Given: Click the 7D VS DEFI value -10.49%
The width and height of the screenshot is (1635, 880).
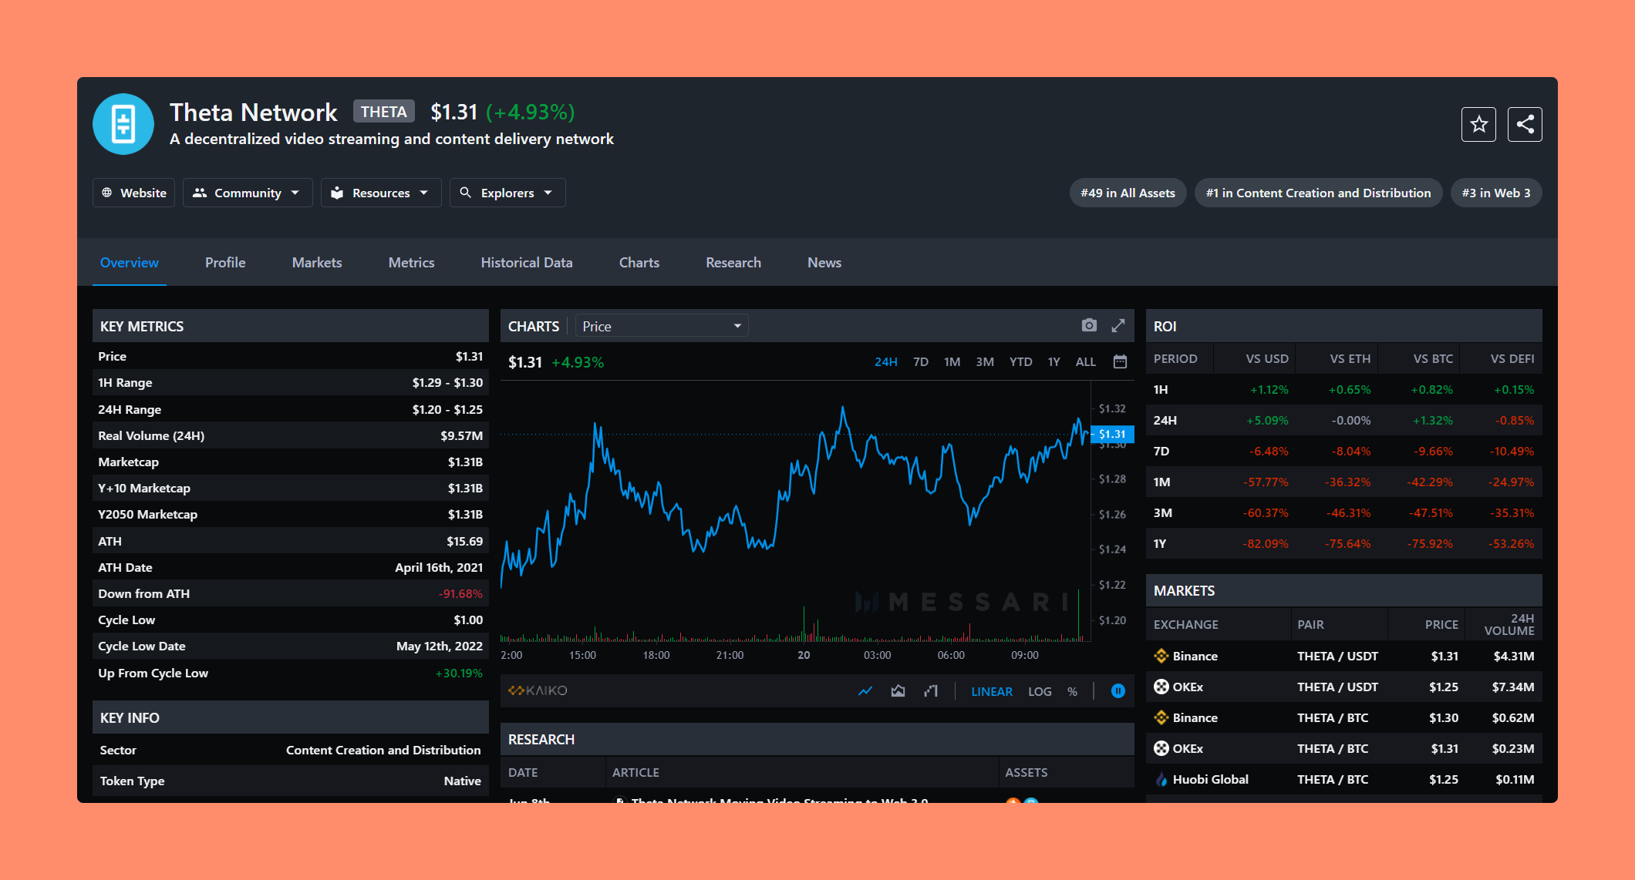Looking at the screenshot, I should point(1512,451).
